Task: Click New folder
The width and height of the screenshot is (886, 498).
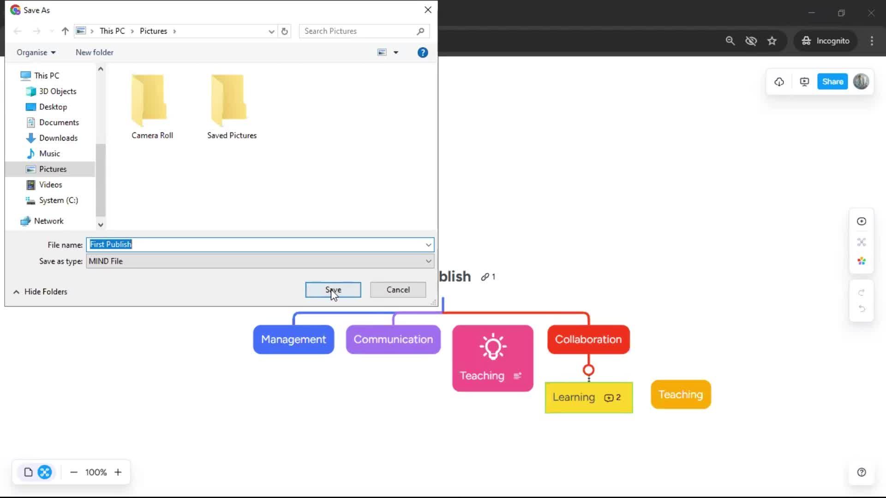Action: 95,53
